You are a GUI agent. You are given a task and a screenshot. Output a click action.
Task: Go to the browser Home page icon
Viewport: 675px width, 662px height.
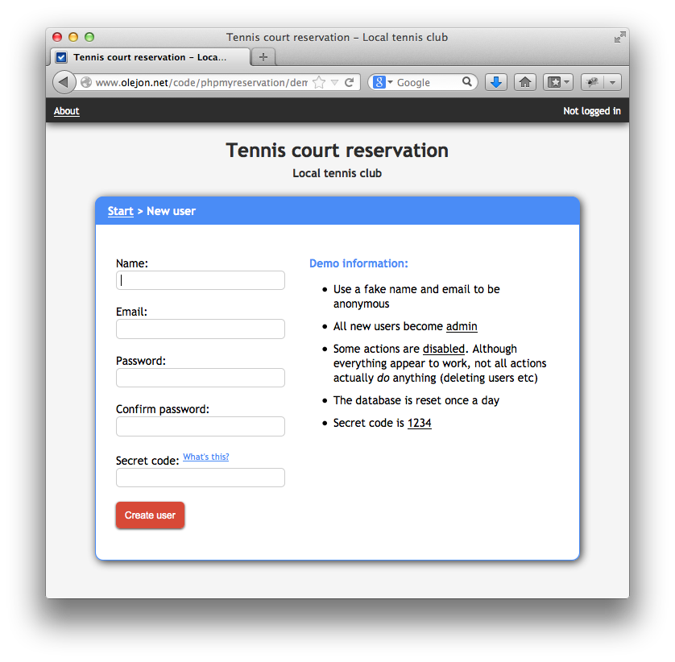(525, 82)
